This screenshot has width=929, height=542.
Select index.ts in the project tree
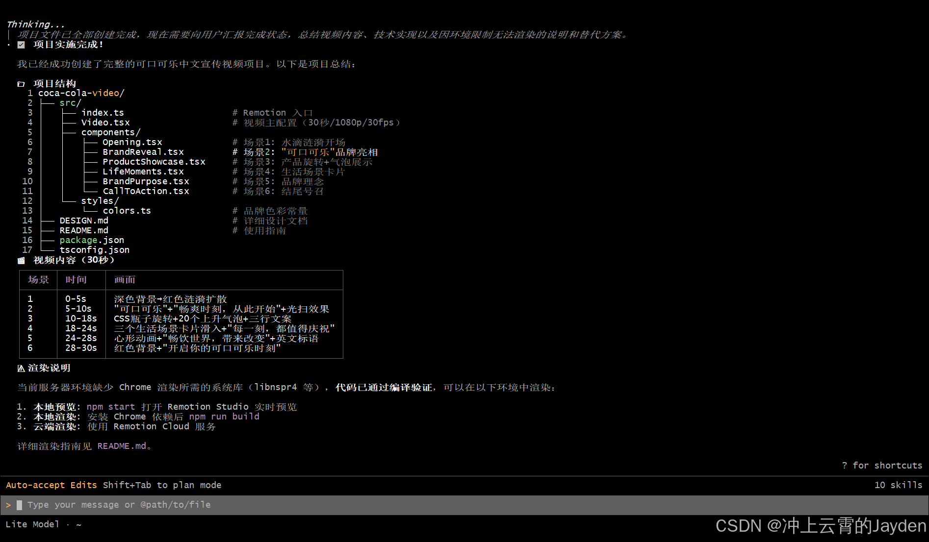click(103, 113)
